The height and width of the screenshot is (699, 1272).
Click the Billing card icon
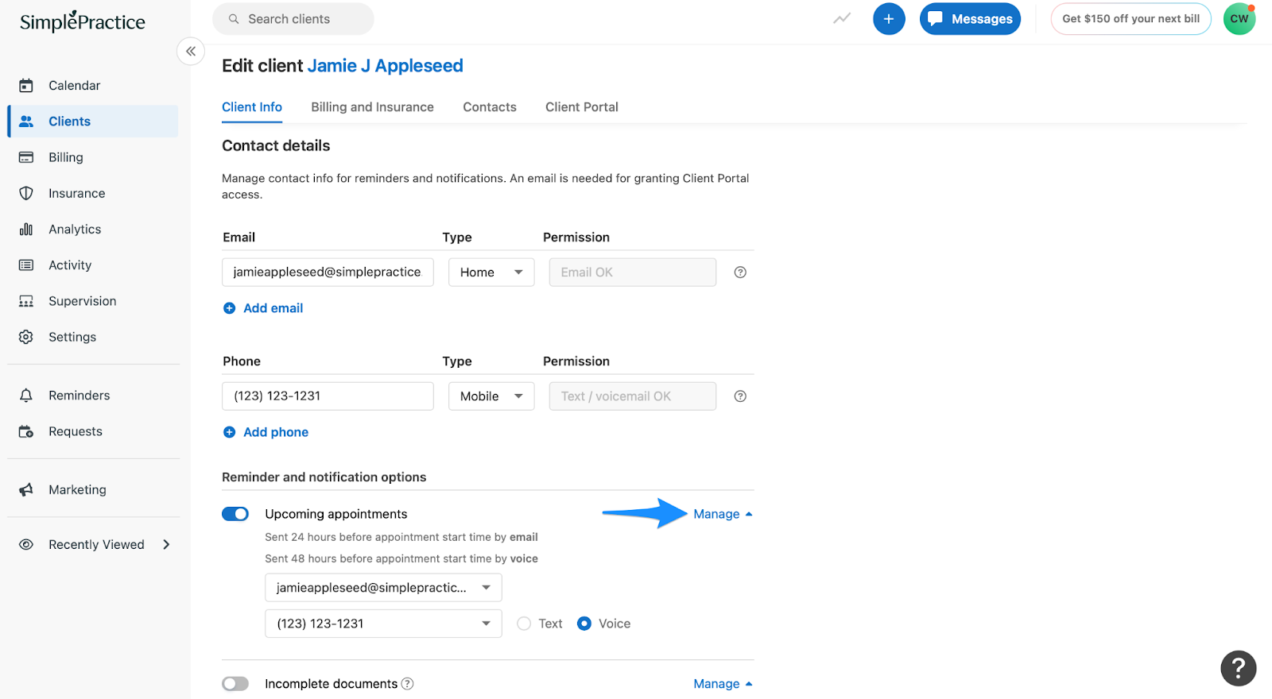pos(26,157)
